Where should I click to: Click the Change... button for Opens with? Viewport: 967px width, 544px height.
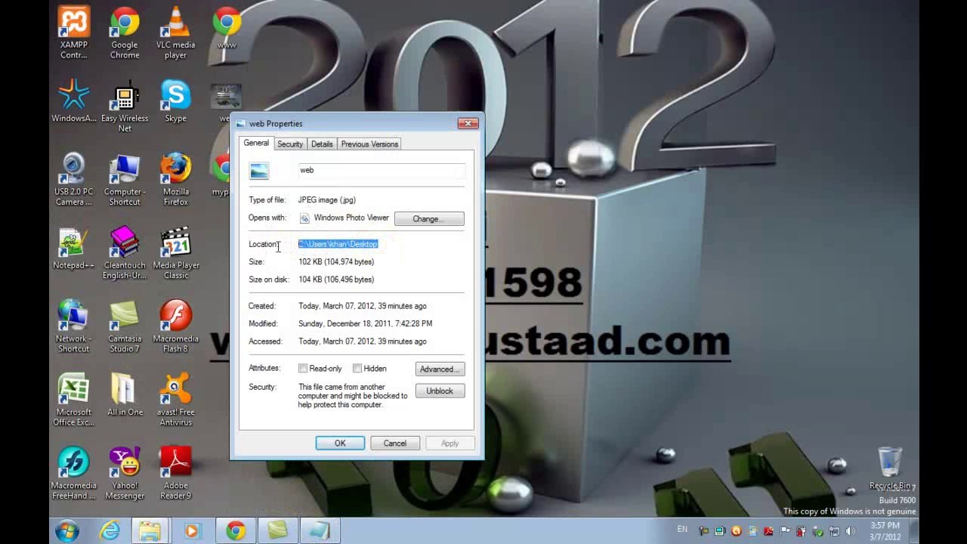coord(429,219)
